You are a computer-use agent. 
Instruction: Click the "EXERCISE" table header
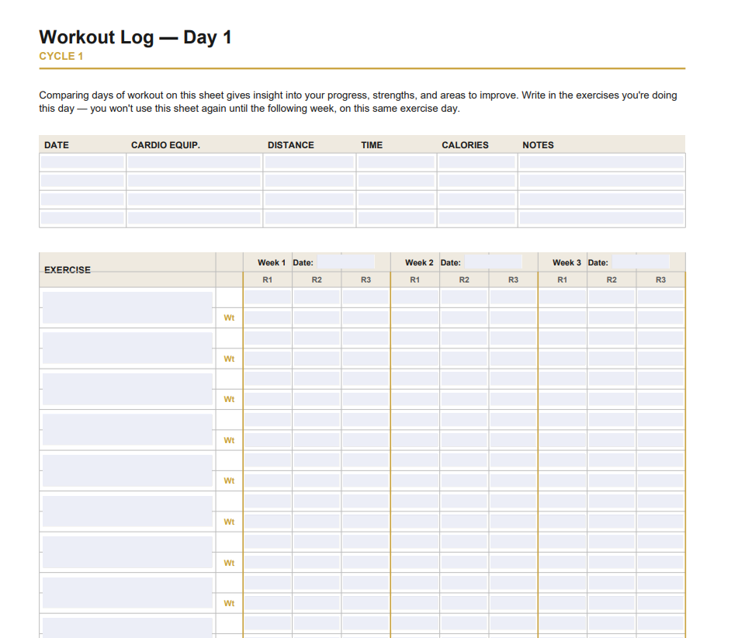tap(68, 270)
